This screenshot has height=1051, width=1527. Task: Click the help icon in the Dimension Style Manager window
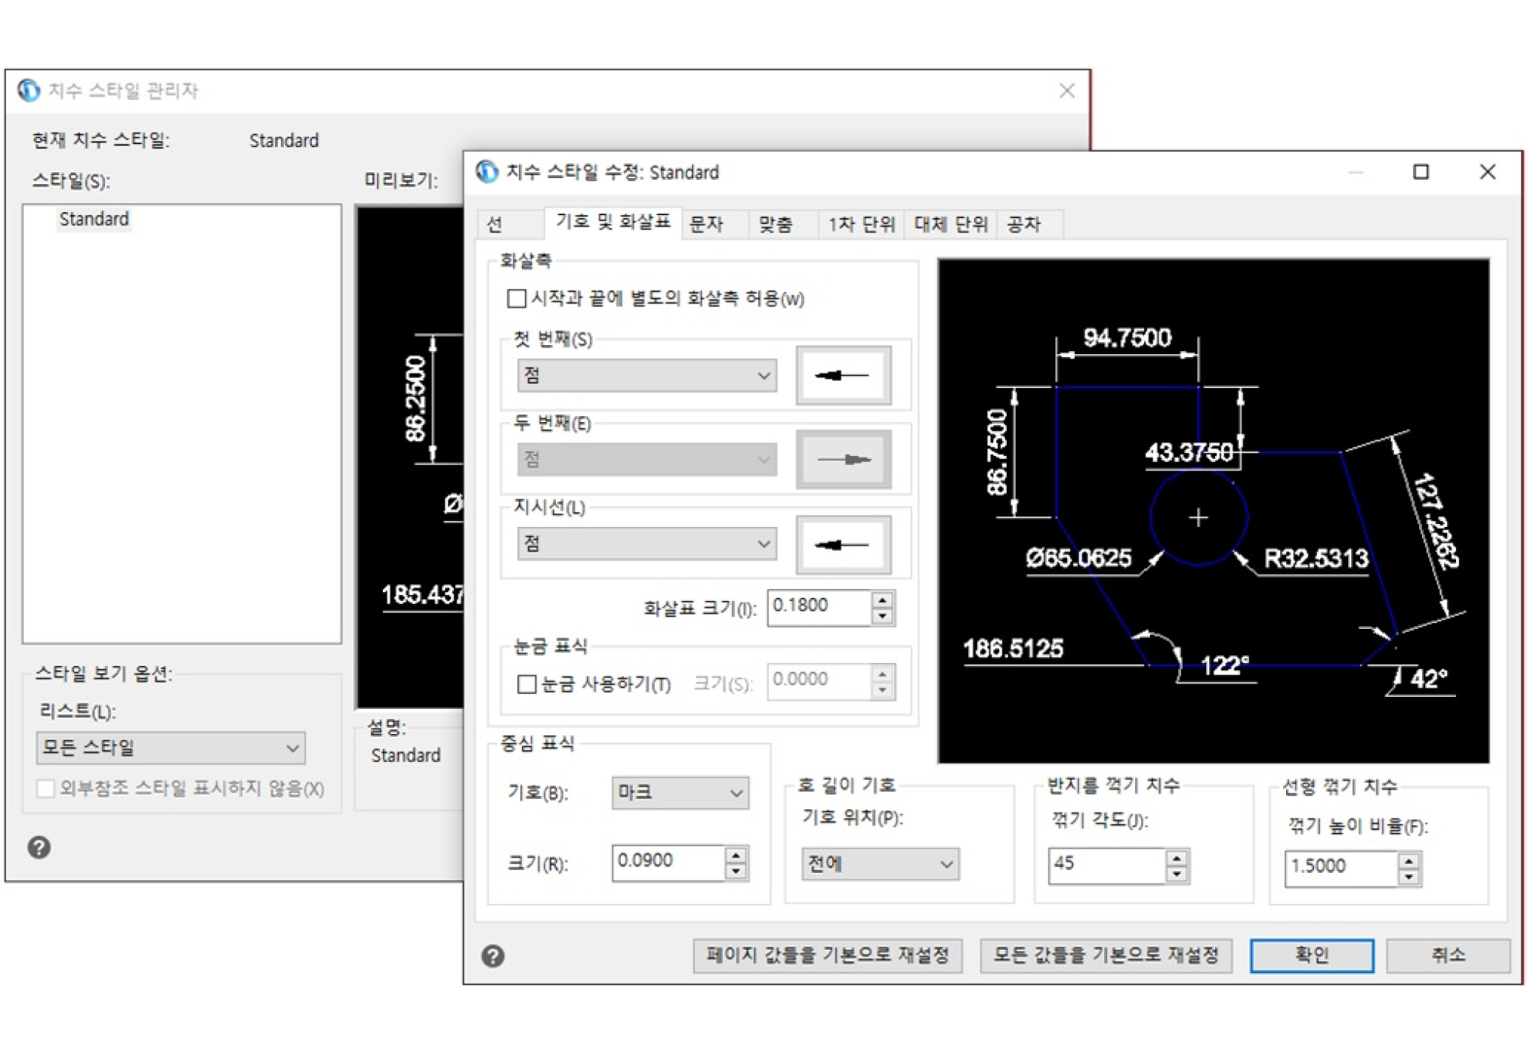tap(39, 847)
